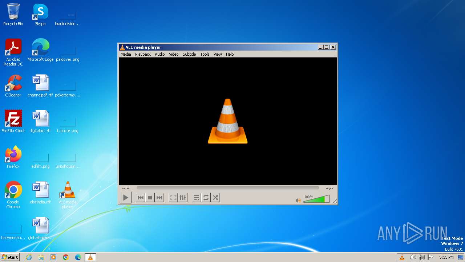Select the Microsoft Edge desktop shortcut

point(40,50)
